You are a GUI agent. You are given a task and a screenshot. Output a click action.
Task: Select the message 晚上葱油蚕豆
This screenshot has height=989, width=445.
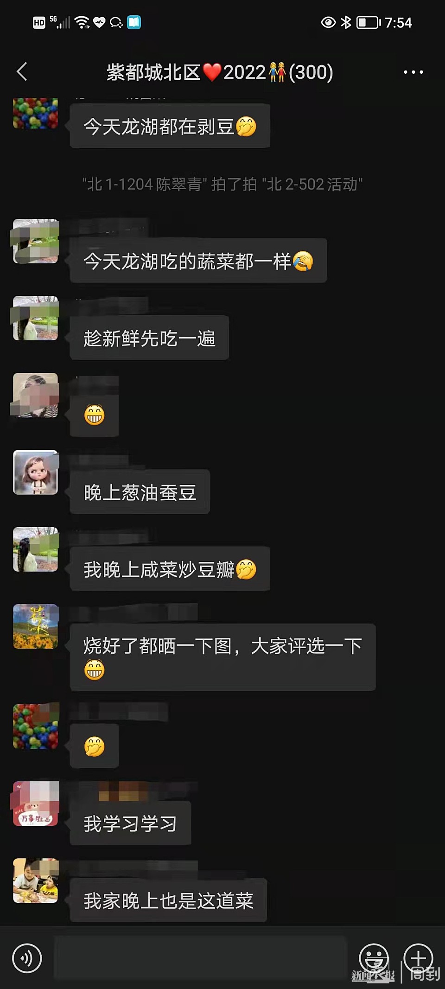140,492
